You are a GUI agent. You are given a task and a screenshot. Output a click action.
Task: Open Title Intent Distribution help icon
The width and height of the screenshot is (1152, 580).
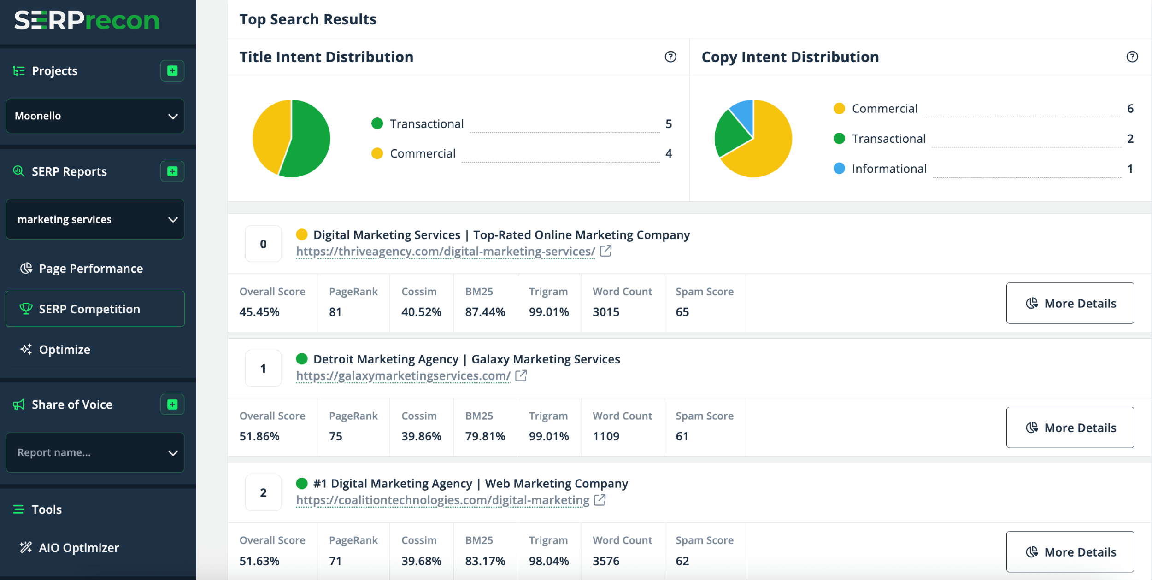(670, 57)
